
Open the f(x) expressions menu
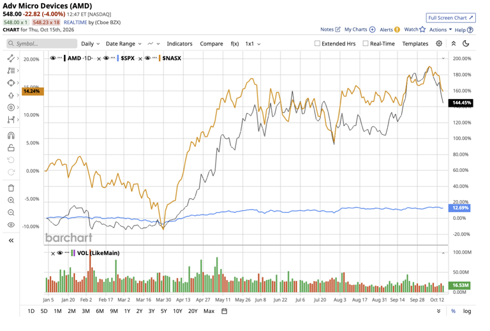click(x=235, y=44)
